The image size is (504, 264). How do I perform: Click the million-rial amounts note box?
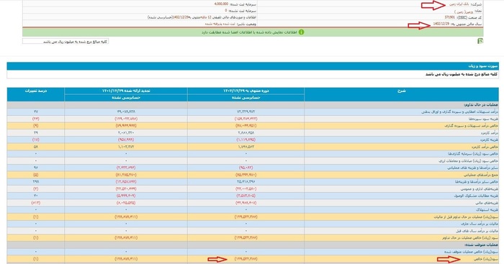click(66, 42)
